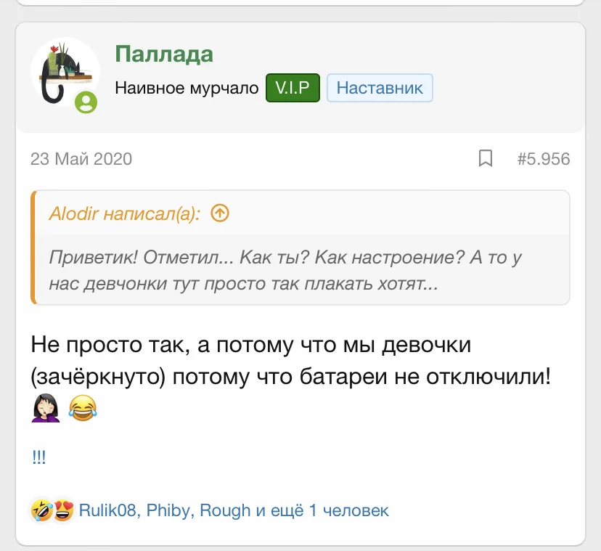Open Паллада's user profile
601x551 pixels.
[x=164, y=54]
